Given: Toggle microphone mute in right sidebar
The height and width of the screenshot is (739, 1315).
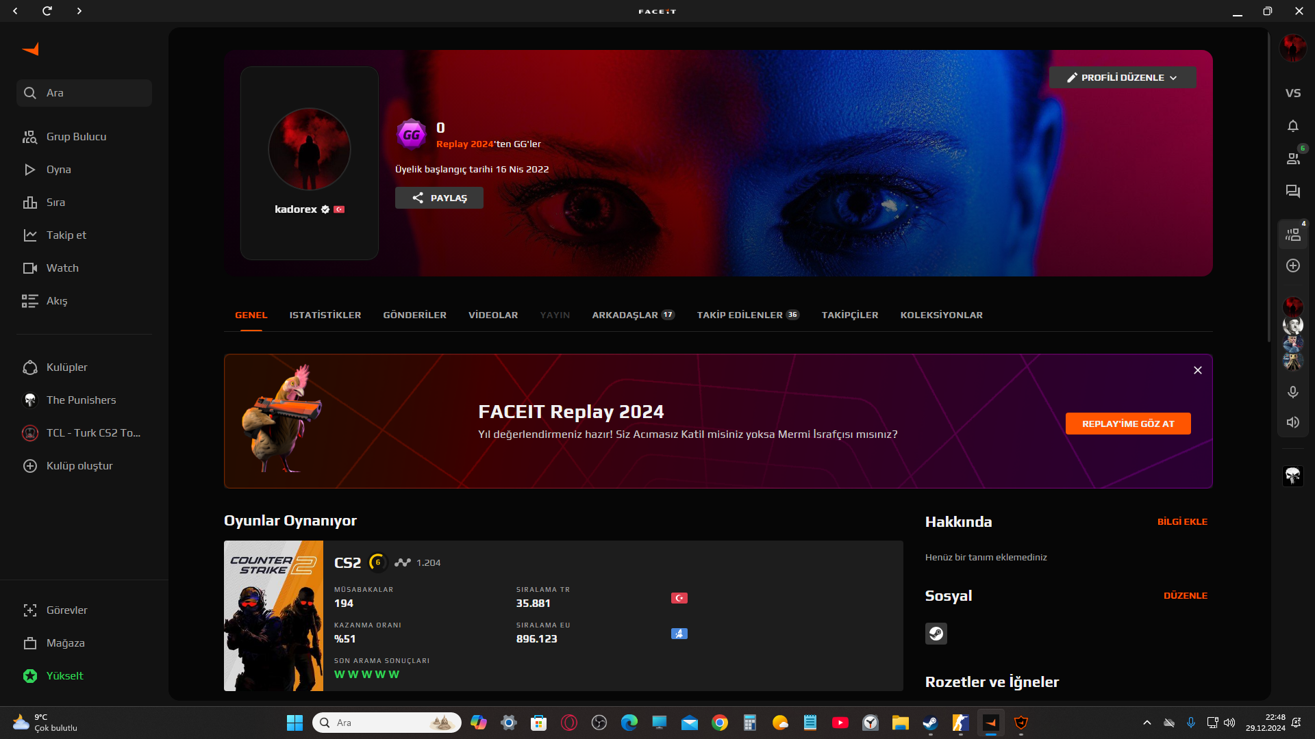Looking at the screenshot, I should [1292, 392].
